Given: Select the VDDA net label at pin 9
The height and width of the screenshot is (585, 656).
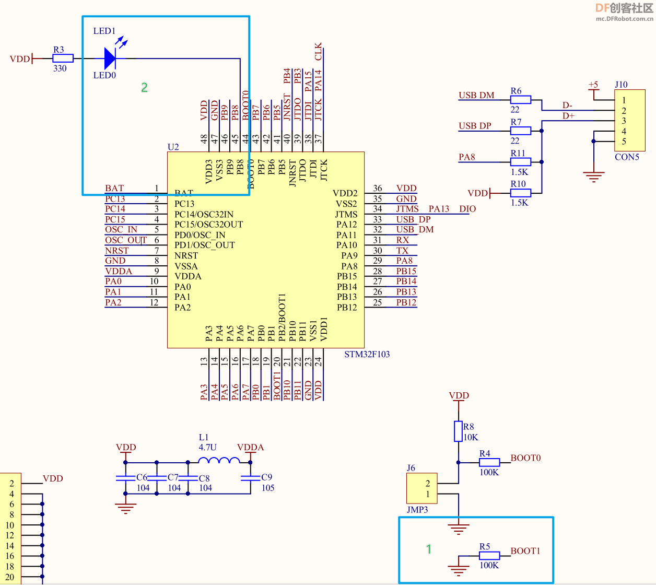Looking at the screenshot, I should point(119,272).
